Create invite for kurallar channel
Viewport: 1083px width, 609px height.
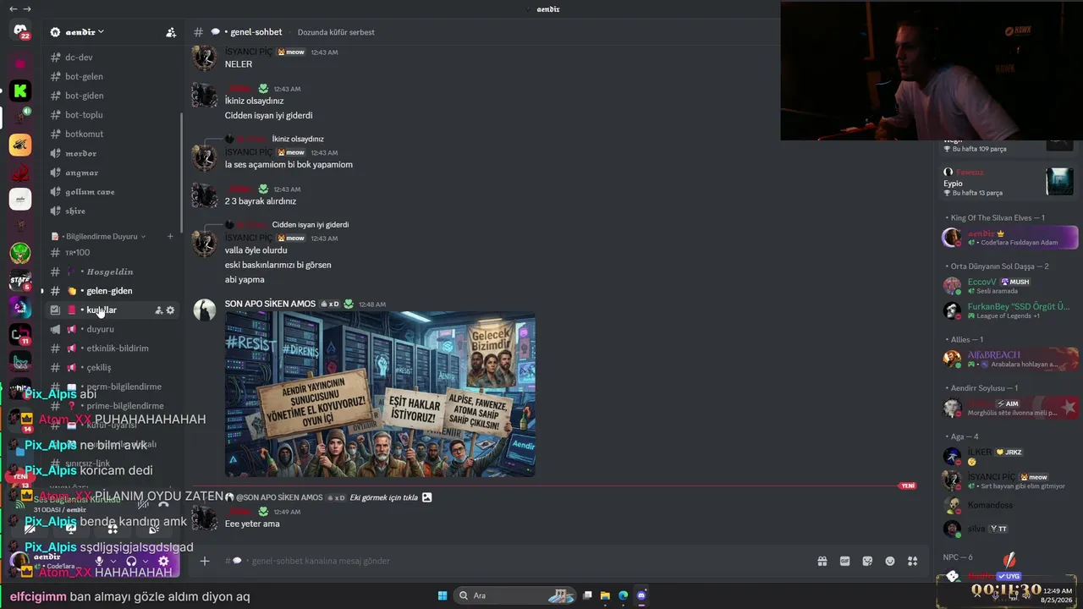[158, 310]
